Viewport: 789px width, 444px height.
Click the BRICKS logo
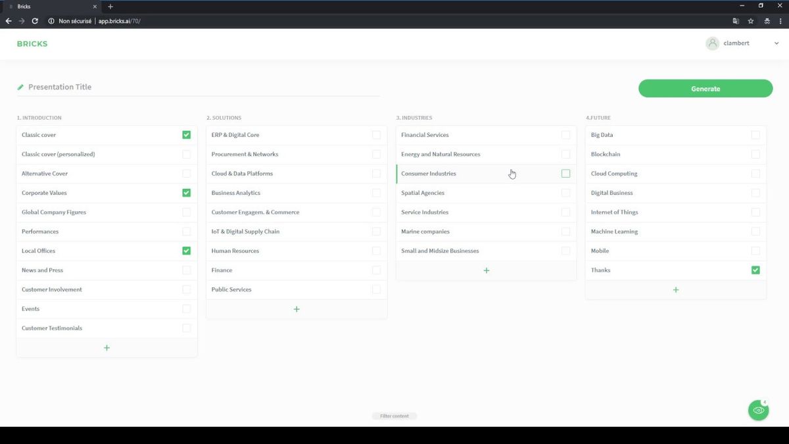[32, 43]
